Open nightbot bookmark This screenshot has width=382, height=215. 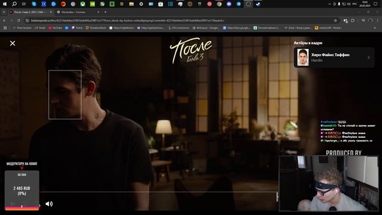click(121, 28)
